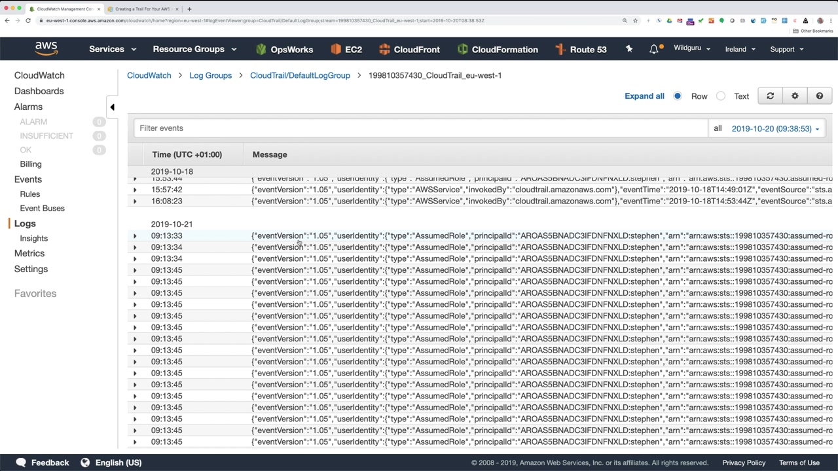Open the EC2 service shortcut
838x471 pixels.
pos(346,49)
